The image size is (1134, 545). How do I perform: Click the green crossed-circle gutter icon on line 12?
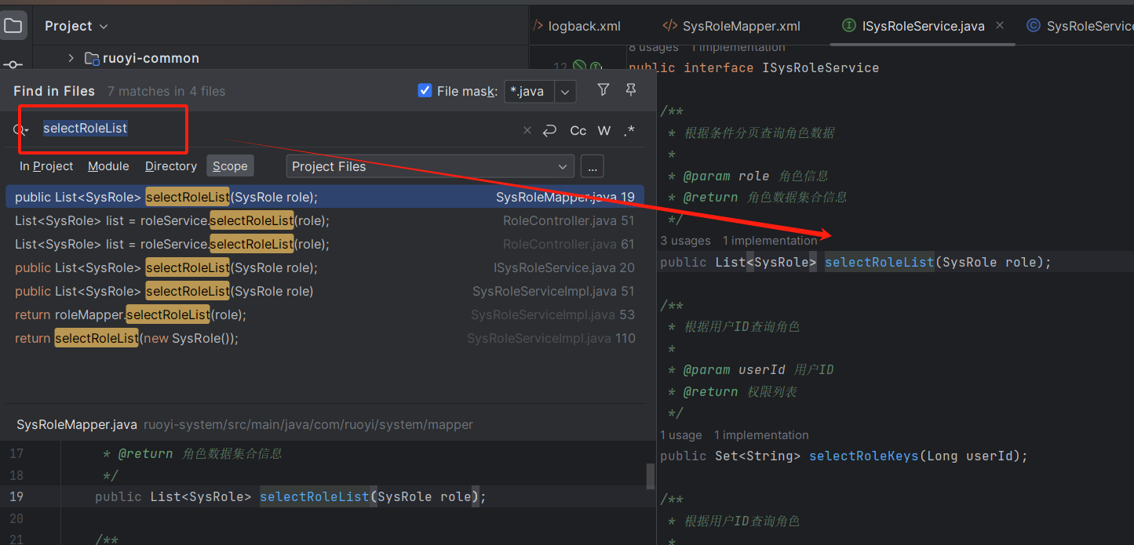[x=579, y=67]
